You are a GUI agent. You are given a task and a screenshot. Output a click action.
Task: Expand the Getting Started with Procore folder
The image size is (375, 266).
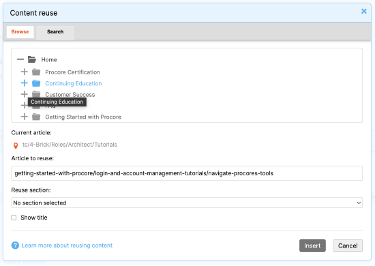coord(24,117)
